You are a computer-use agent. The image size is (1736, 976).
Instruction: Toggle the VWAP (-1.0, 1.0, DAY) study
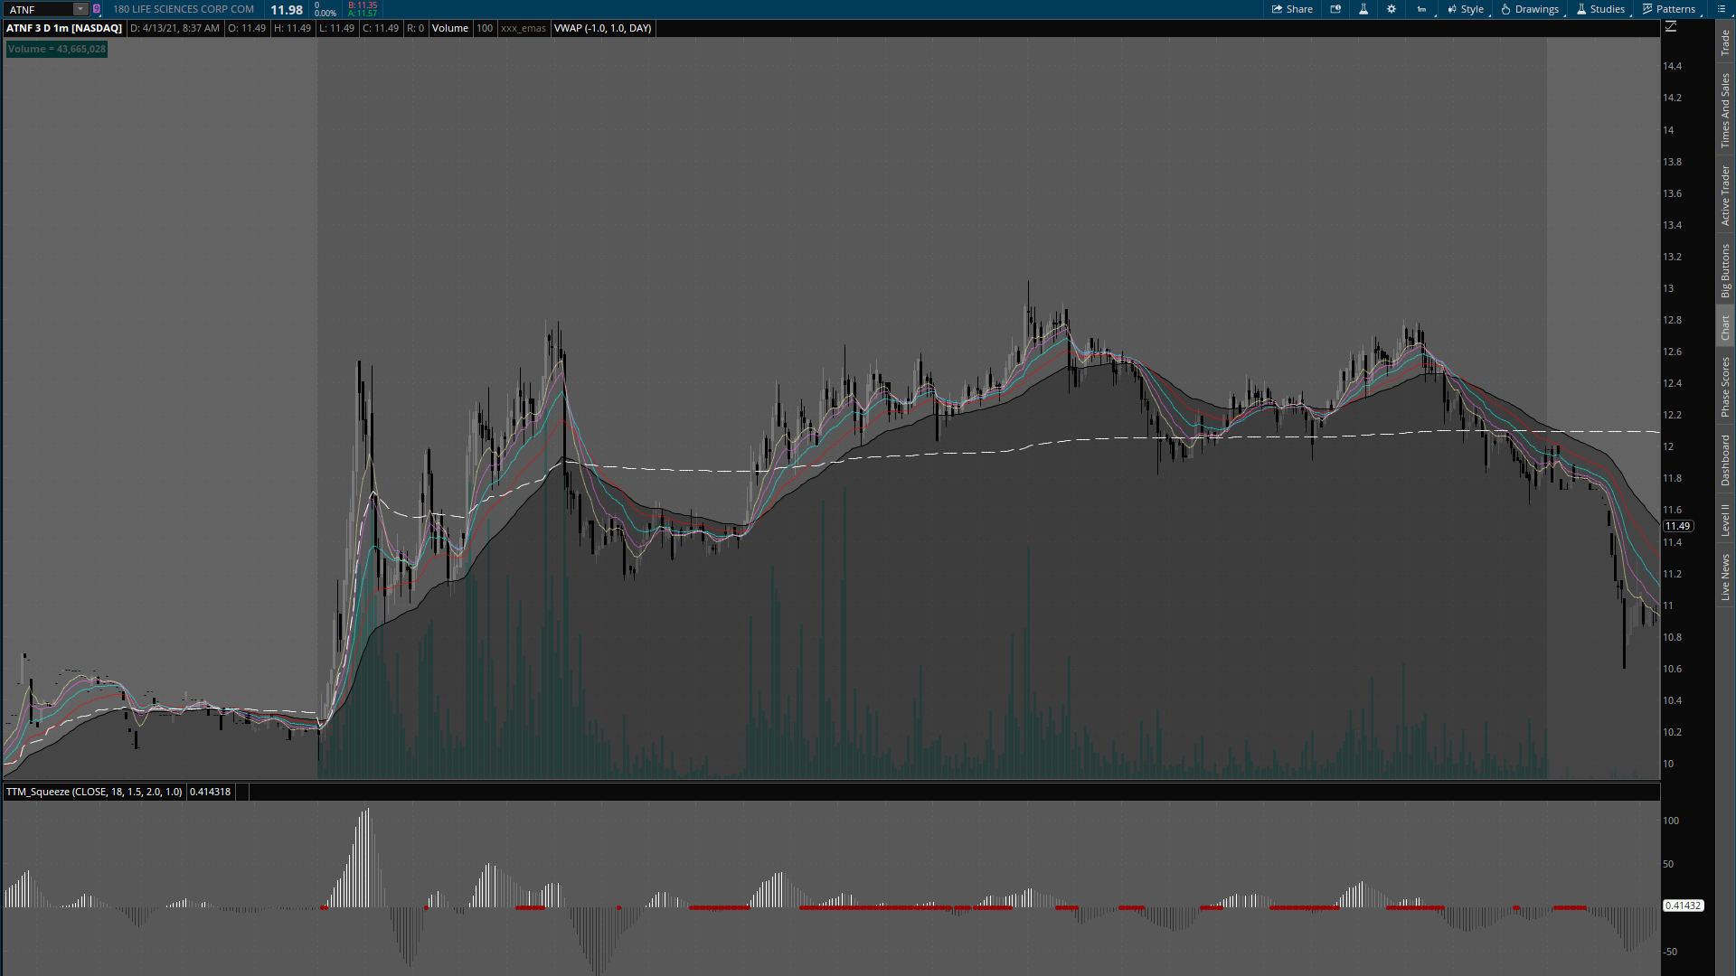point(602,28)
